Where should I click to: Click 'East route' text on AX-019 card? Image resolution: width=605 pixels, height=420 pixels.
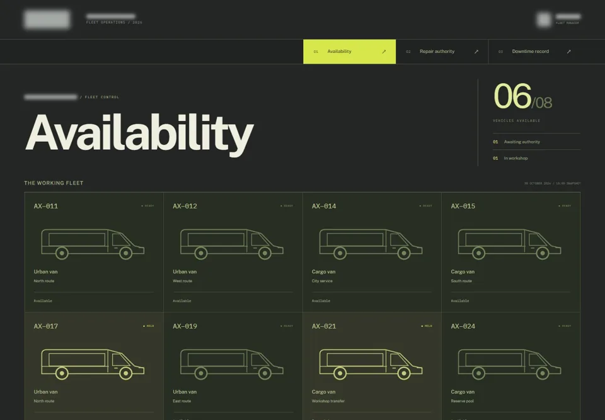(x=181, y=401)
